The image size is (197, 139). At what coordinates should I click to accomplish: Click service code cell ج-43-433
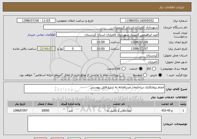click(x=167, y=110)
